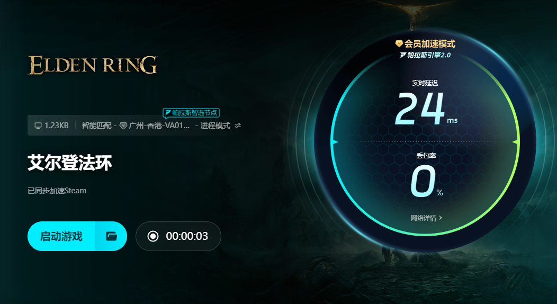Click the 00:00:03 acceleration timer
The image size is (557, 304).
187,236
